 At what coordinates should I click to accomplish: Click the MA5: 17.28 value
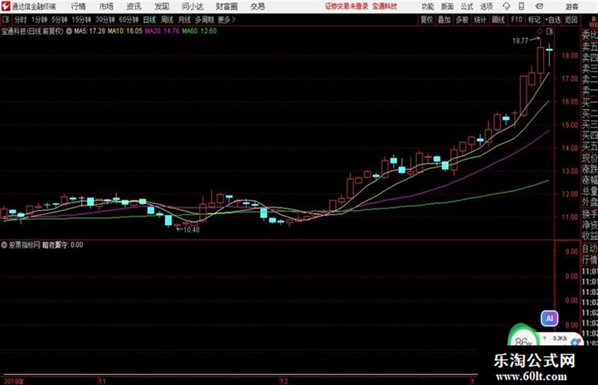pos(89,31)
